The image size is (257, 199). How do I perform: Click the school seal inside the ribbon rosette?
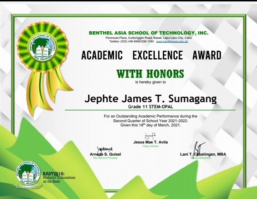tap(43, 47)
